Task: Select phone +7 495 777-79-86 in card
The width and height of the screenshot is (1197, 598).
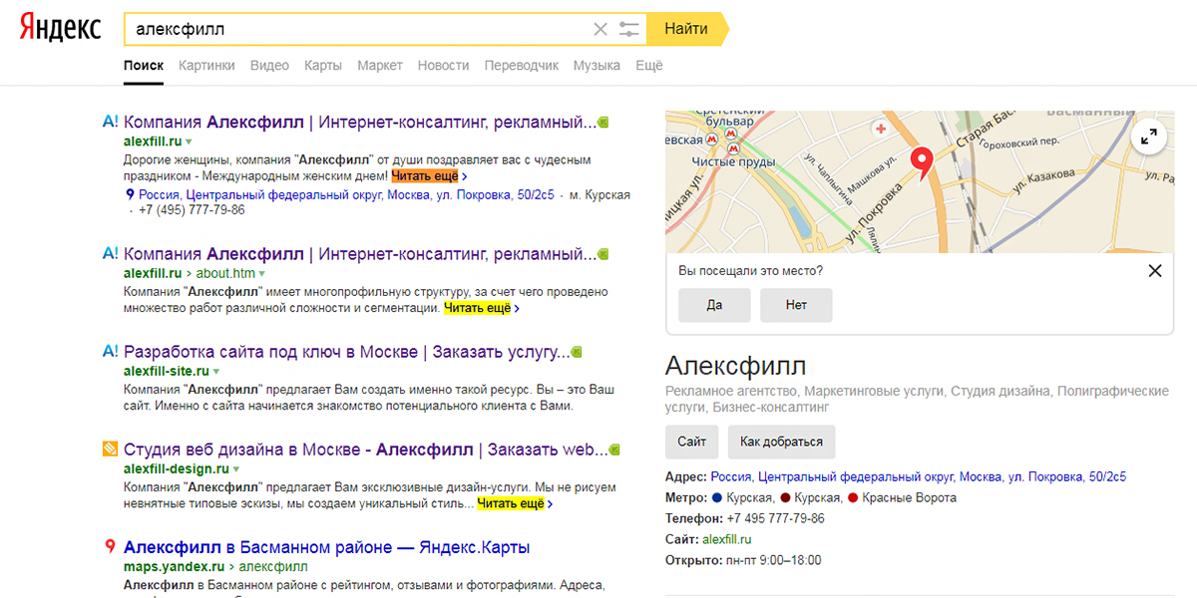Action: (x=775, y=518)
